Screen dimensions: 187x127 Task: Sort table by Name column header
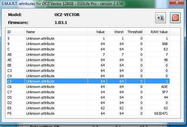(x=56, y=32)
